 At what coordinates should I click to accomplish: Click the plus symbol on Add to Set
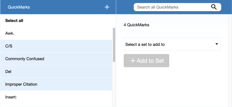pos(133,61)
